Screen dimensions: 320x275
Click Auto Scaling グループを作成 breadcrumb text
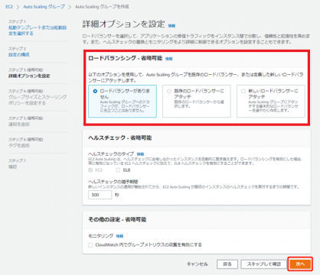[x=102, y=7]
